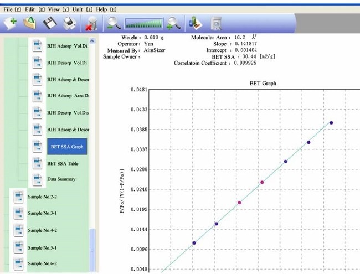Image resolution: width=360 pixels, height=274 pixels.
Task: Click the tree panel scroll-up arrow
Action: click(92, 41)
